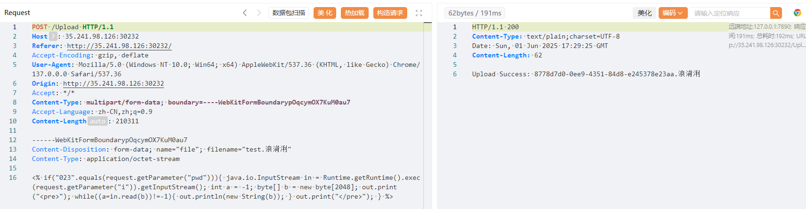Click the search magnifier button in response panel

point(776,13)
